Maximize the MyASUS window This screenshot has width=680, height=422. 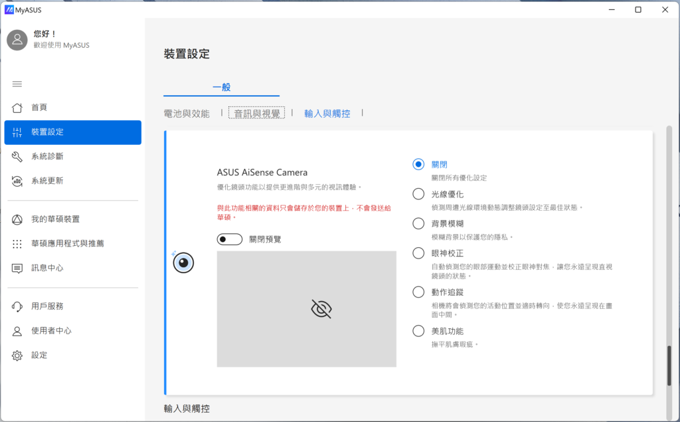click(x=638, y=9)
